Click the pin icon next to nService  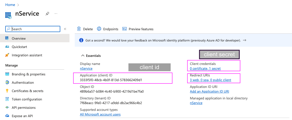coord(47,14)
